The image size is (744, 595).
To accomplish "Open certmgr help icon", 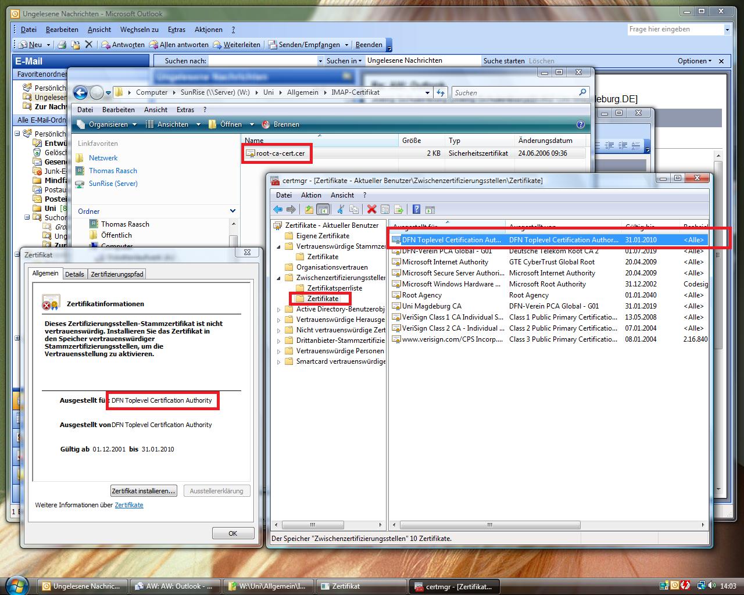I will (416, 209).
